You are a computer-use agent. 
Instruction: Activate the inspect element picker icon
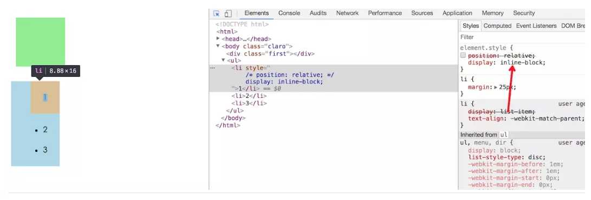coord(216,14)
